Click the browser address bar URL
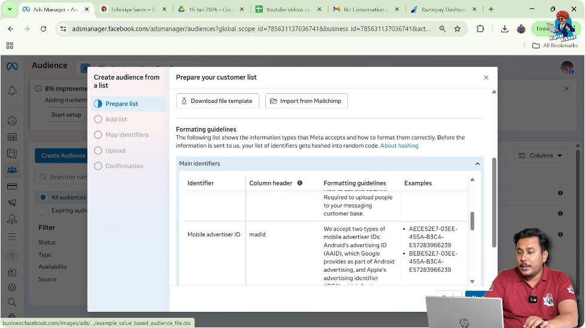Image resolution: width=585 pixels, height=328 pixels. [x=251, y=29]
